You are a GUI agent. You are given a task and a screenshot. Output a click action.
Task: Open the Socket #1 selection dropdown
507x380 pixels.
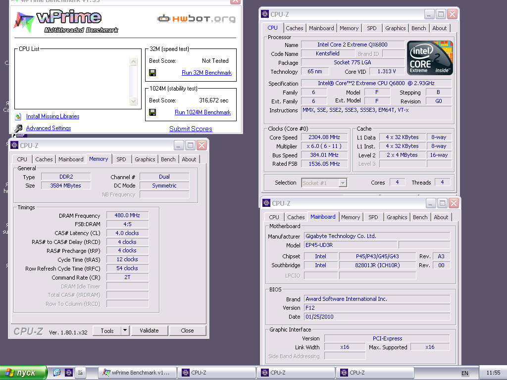point(343,183)
